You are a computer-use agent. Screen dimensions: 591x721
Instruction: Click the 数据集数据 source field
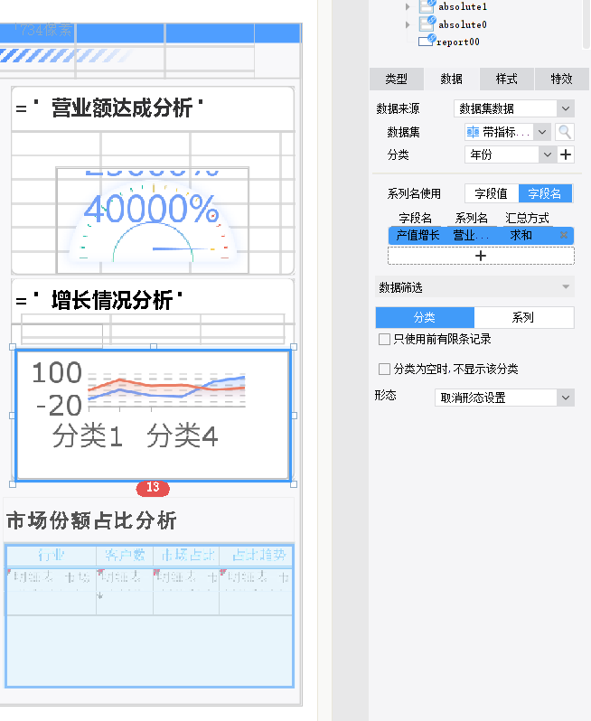tap(505, 108)
